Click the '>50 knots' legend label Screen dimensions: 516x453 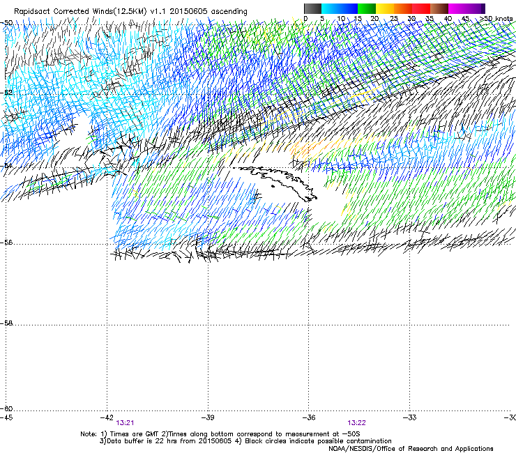(x=496, y=19)
